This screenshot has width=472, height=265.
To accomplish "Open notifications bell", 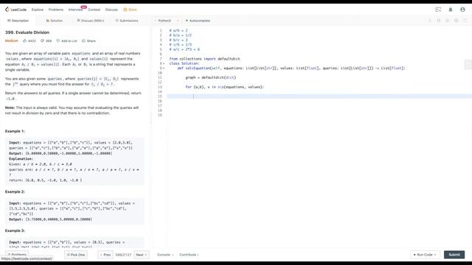I will [451, 10].
